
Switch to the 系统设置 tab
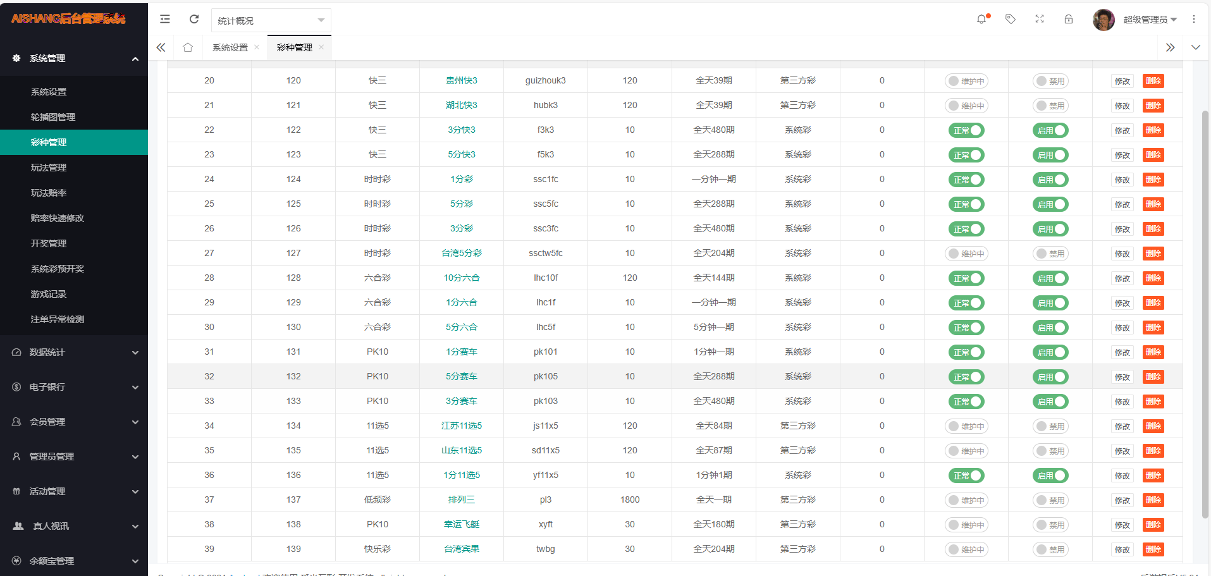[230, 47]
